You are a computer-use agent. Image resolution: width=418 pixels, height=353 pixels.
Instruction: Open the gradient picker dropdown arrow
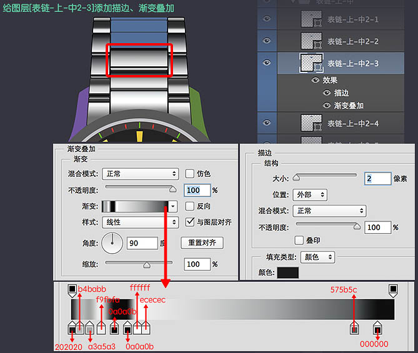(x=173, y=206)
